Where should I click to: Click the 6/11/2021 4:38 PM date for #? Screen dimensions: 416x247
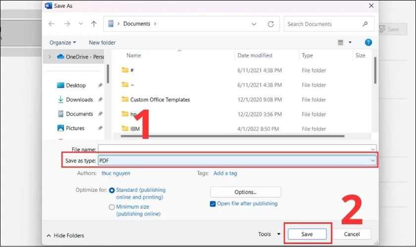tap(260, 71)
